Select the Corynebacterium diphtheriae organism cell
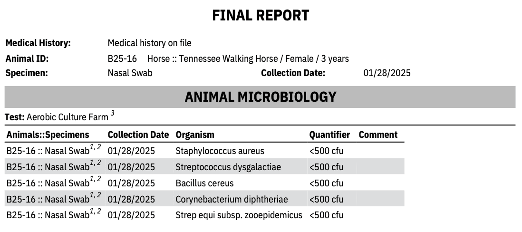Screen dimensions: 522x232 coord(232,199)
